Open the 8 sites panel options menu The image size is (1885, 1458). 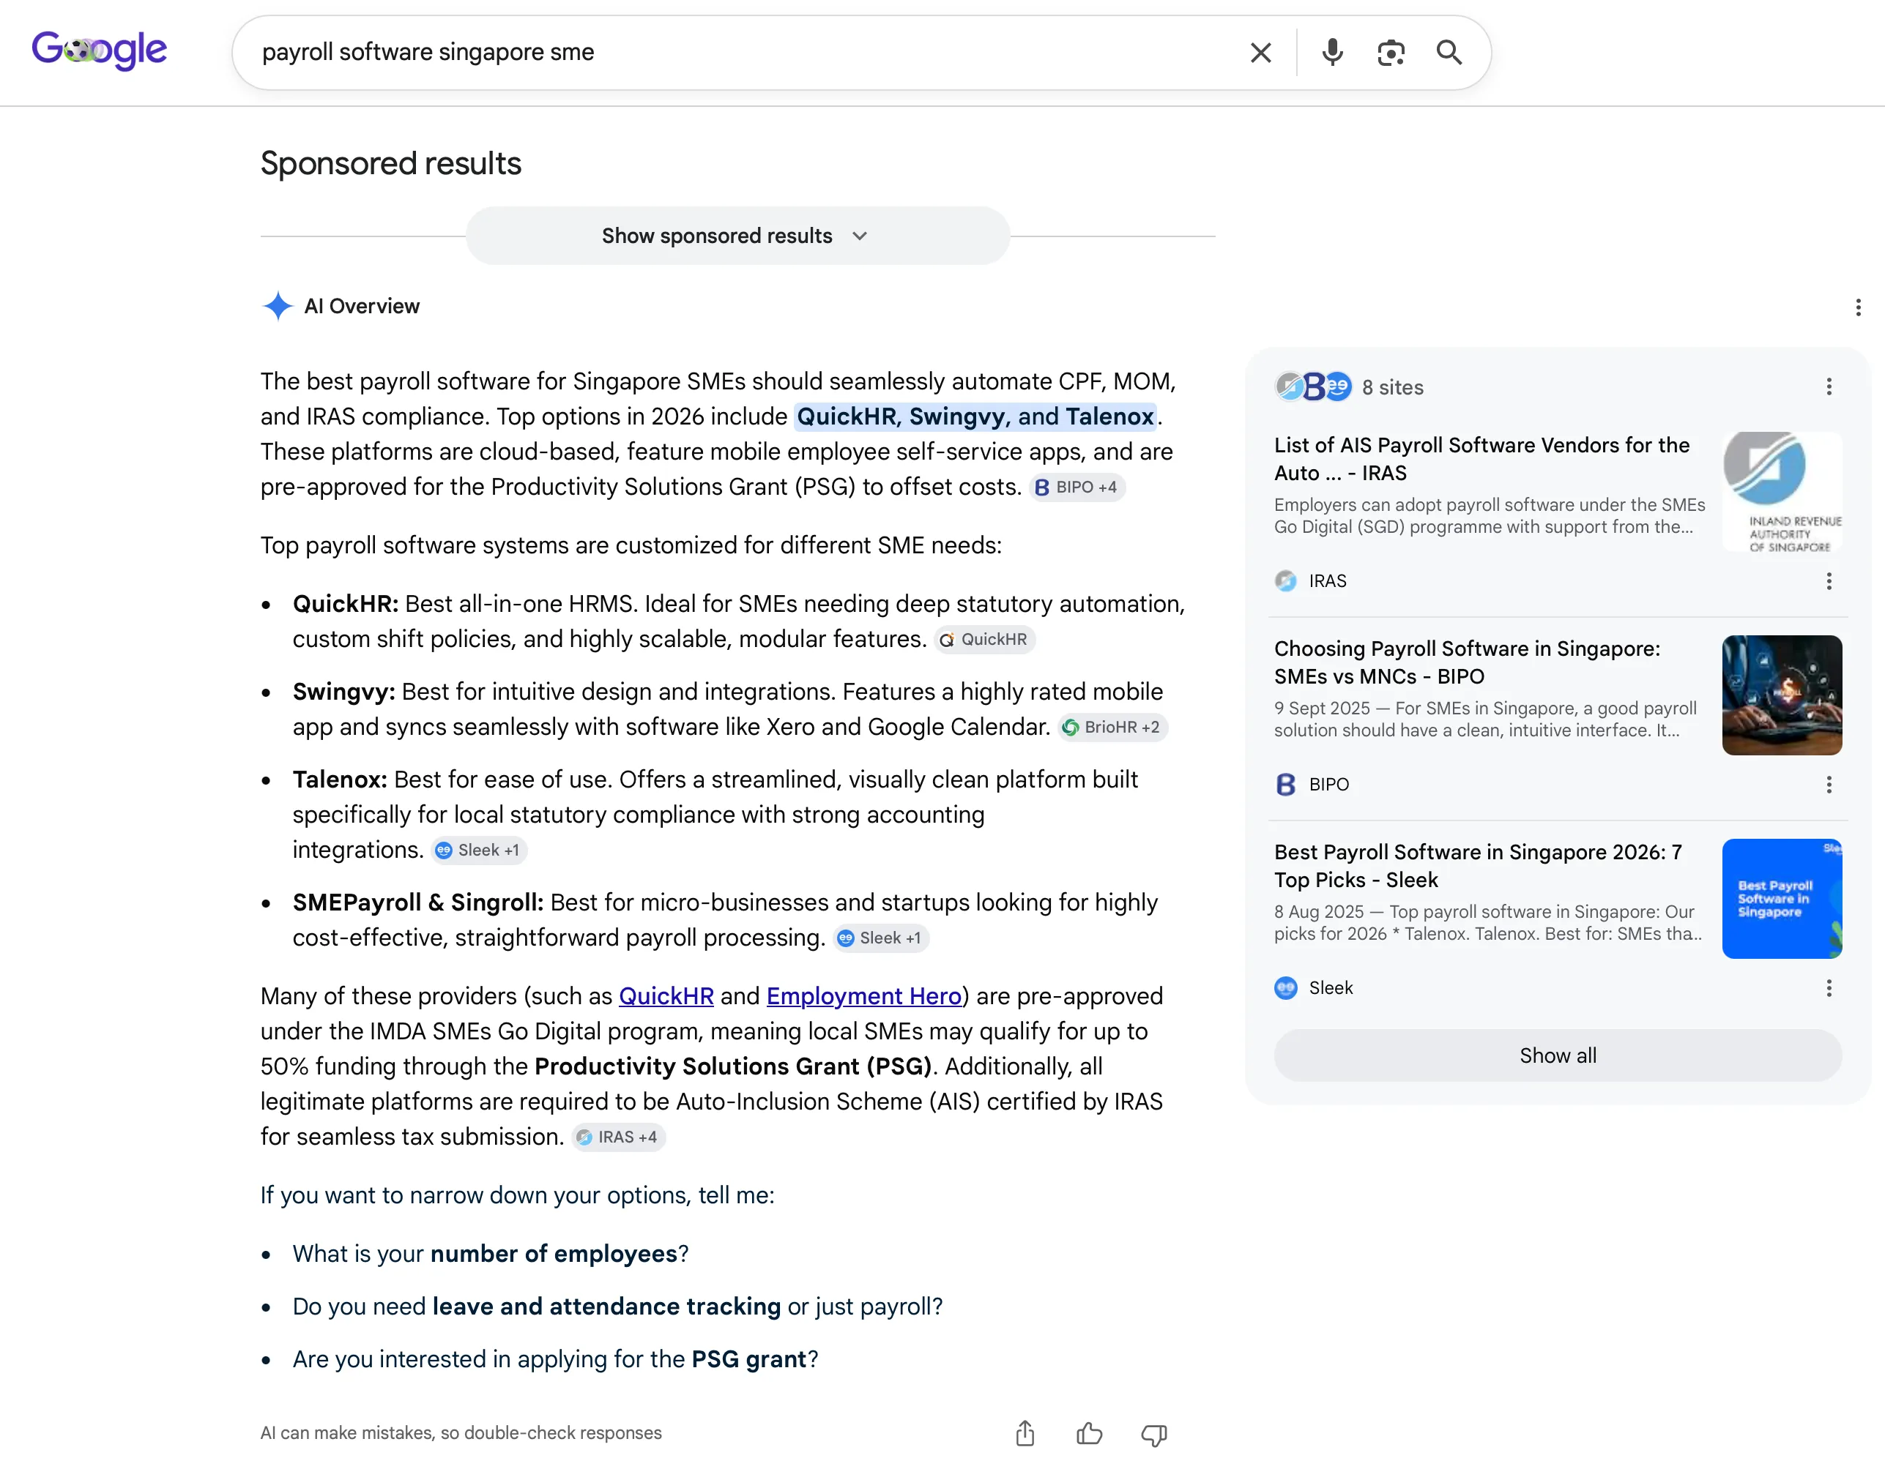click(x=1828, y=386)
